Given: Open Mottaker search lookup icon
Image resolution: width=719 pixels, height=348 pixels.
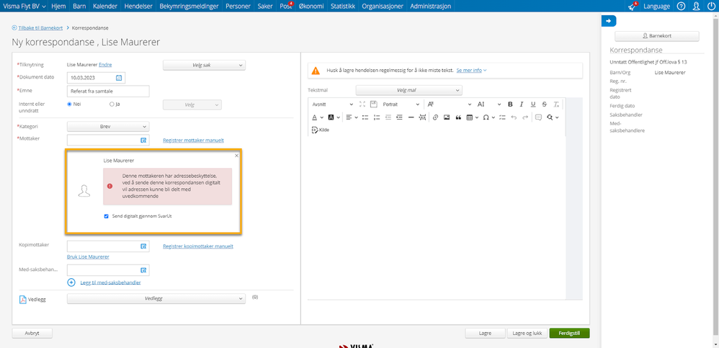Looking at the screenshot, I should pyautogui.click(x=143, y=140).
